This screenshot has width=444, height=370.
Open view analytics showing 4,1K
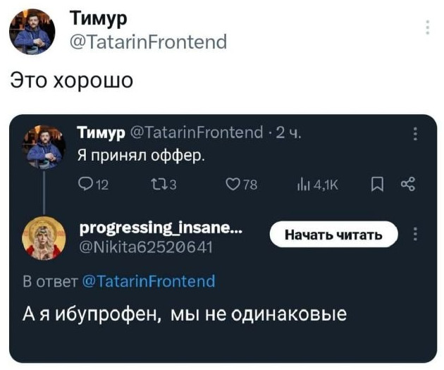pos(304,185)
